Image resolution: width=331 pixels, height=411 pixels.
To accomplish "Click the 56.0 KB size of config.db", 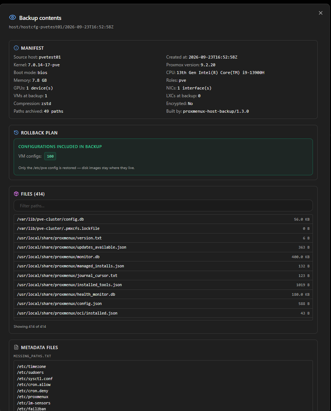I will (302, 219).
